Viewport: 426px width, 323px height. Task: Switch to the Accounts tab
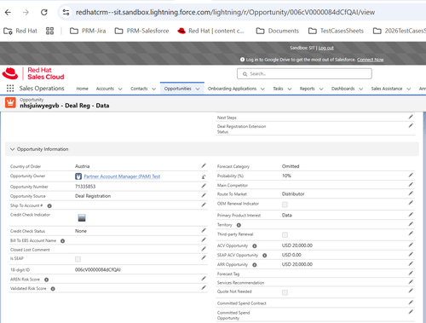pos(105,89)
